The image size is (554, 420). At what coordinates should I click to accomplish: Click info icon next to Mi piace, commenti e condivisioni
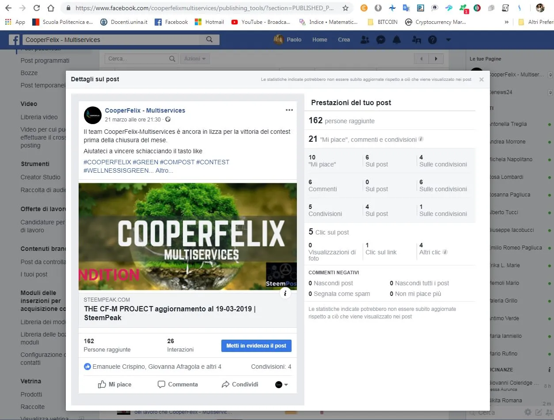click(x=421, y=139)
